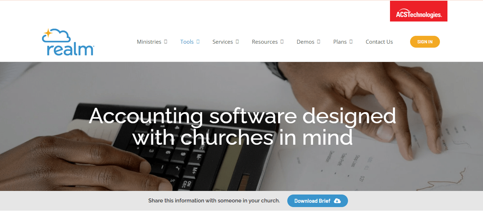Go to the Contact Us page

379,42
